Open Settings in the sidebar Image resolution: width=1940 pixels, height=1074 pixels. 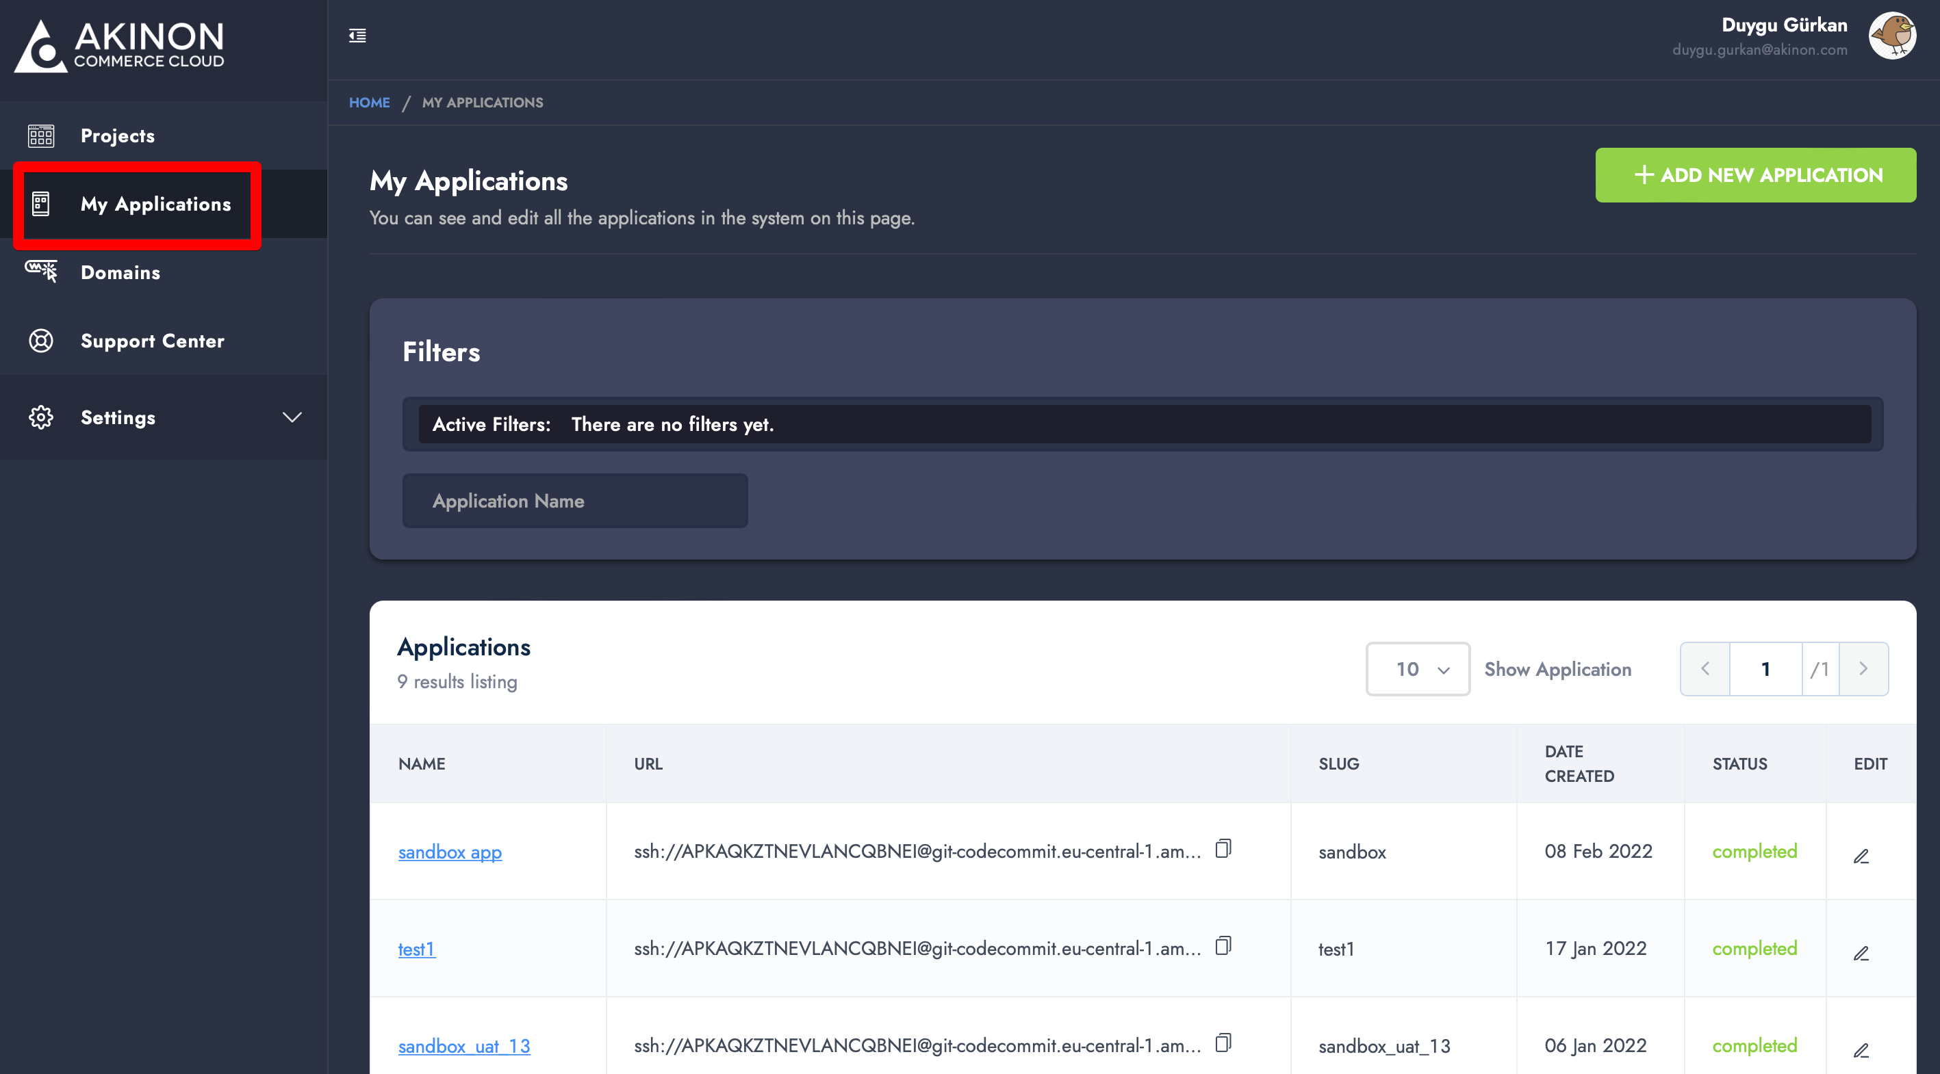click(x=164, y=417)
